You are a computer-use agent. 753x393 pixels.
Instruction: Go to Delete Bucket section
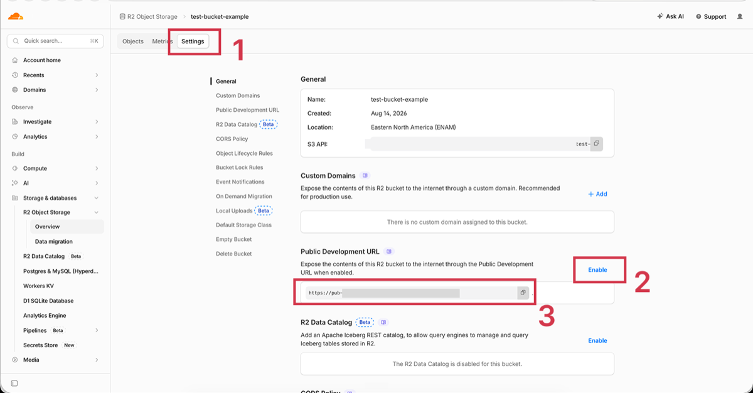[234, 254]
